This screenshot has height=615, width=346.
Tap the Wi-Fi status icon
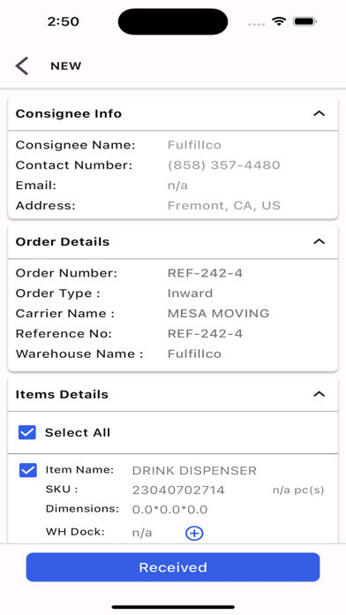pyautogui.click(x=279, y=21)
